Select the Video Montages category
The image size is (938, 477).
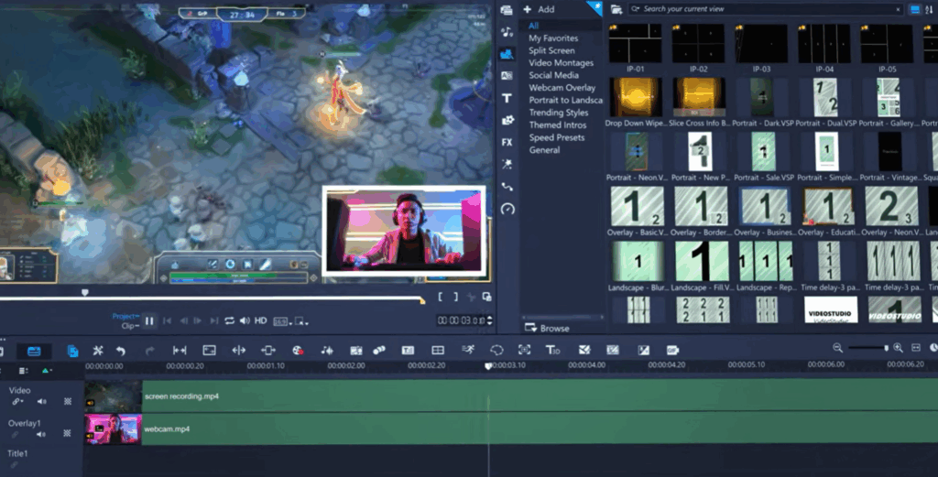pyautogui.click(x=562, y=63)
